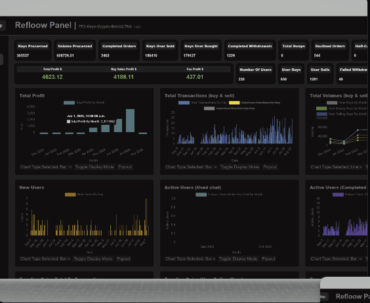Viewport: 370px width, 303px height.
Task: Click the May 2025 bar in Total Profit chart
Action: (x=105, y=129)
